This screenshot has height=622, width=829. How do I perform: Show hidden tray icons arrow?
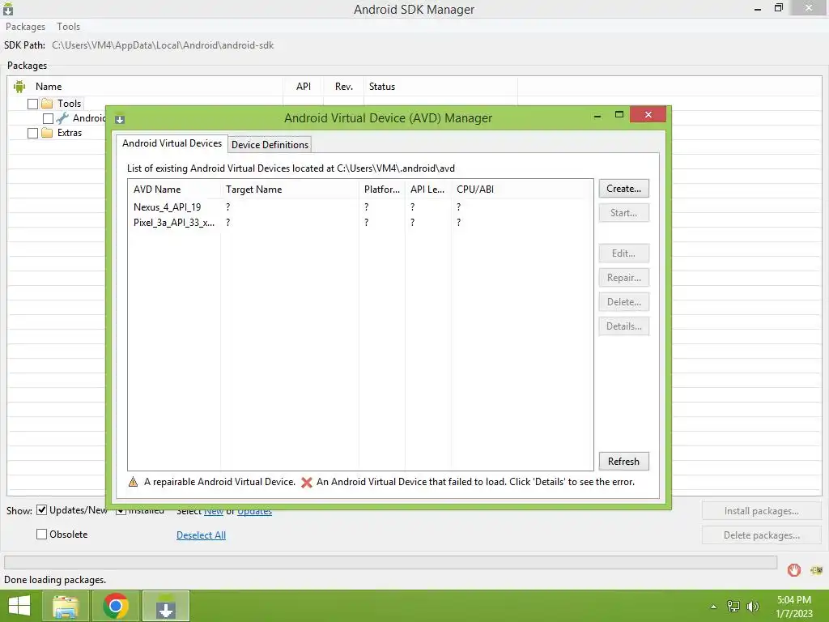pyautogui.click(x=714, y=607)
